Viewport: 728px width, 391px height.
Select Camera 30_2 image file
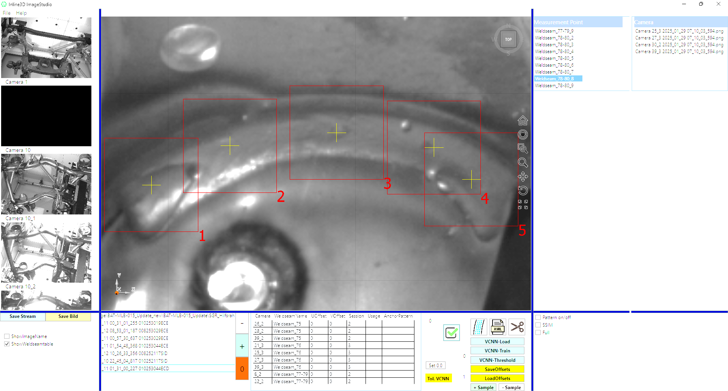click(679, 45)
